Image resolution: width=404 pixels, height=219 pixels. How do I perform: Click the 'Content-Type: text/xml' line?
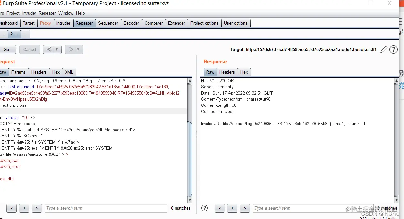pos(236,99)
